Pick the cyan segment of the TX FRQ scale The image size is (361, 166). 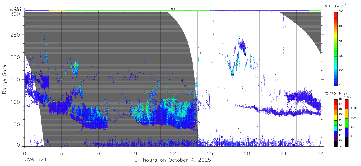pos(336,128)
